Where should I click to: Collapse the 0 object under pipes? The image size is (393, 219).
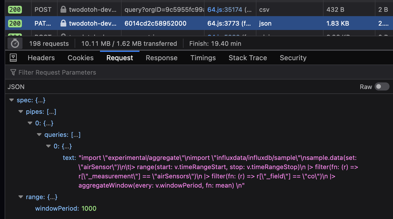point(30,123)
